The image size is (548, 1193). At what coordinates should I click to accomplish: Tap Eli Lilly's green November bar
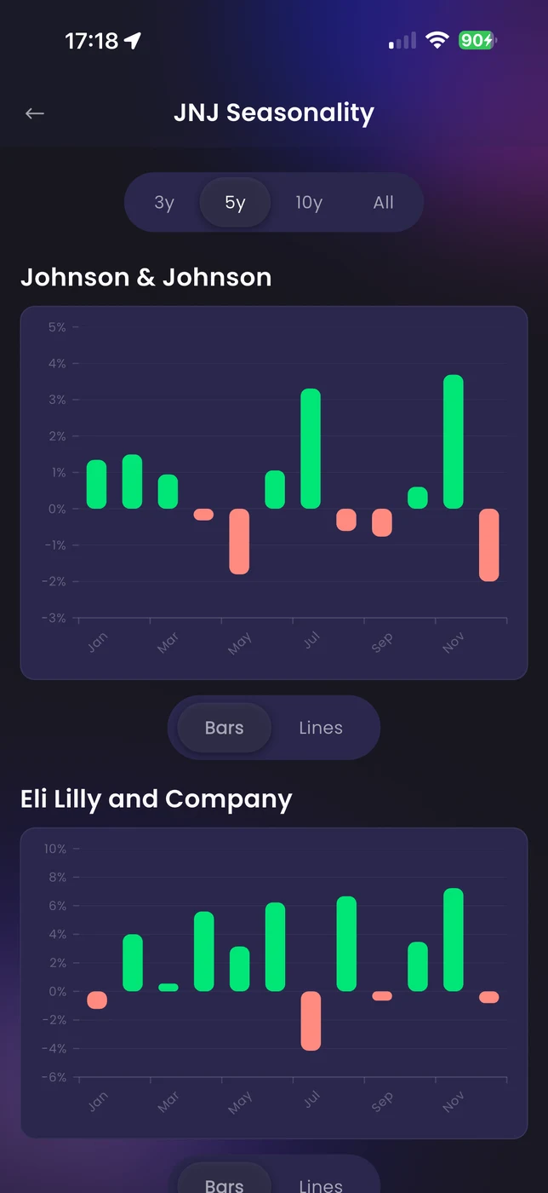454,939
